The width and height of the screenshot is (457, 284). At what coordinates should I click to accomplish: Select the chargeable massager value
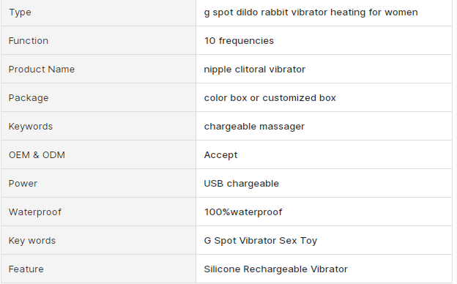click(x=254, y=127)
